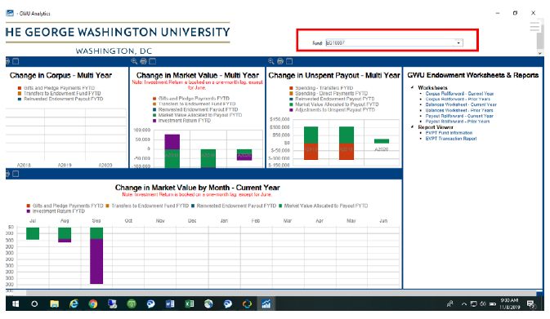The height and width of the screenshot is (319, 550).
Task: Zoom the Change in Market Value panel
Action: coord(134,61)
